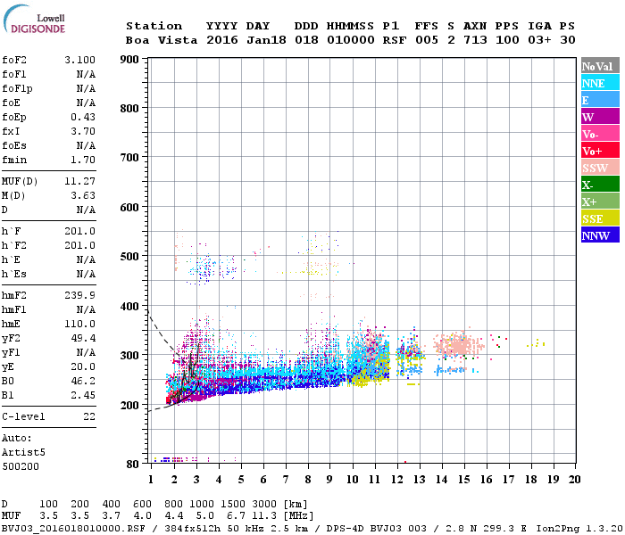
Task: Select the NNE cyan legend swatch
Action: pos(600,83)
